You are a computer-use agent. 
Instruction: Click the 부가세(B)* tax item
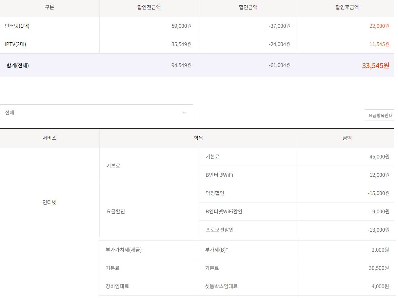(x=216, y=250)
